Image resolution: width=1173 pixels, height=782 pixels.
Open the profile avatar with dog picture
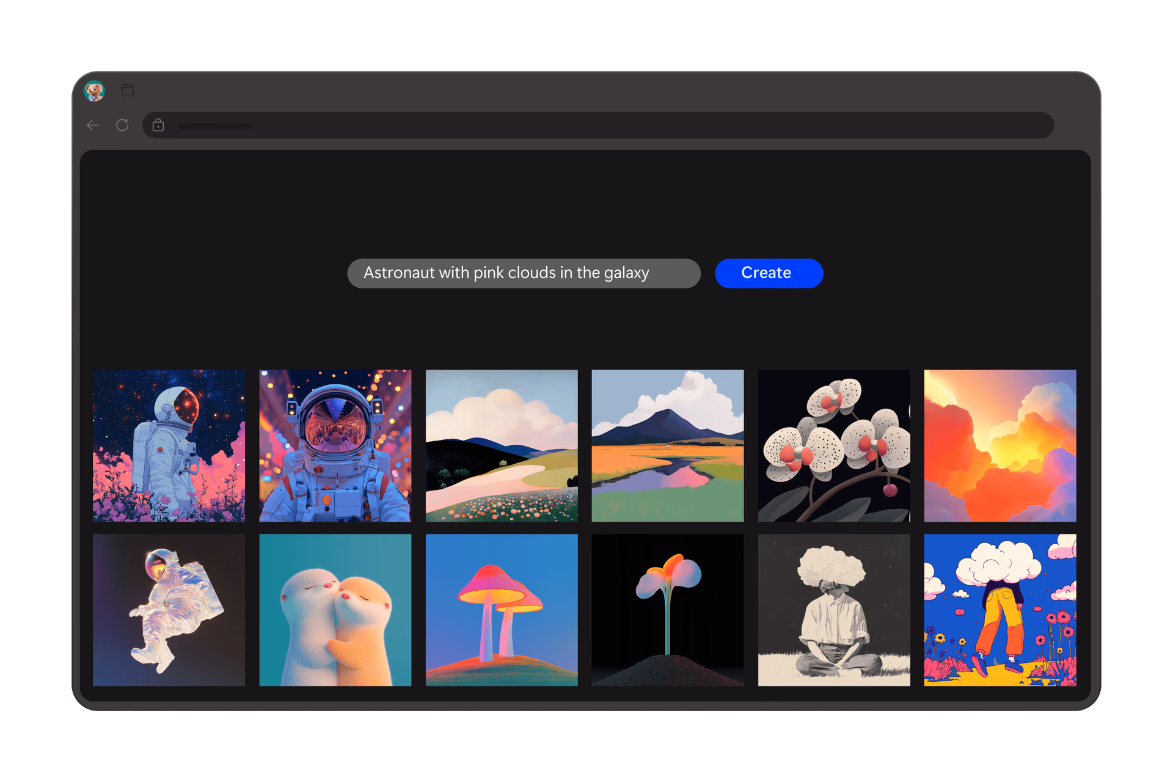[x=94, y=91]
